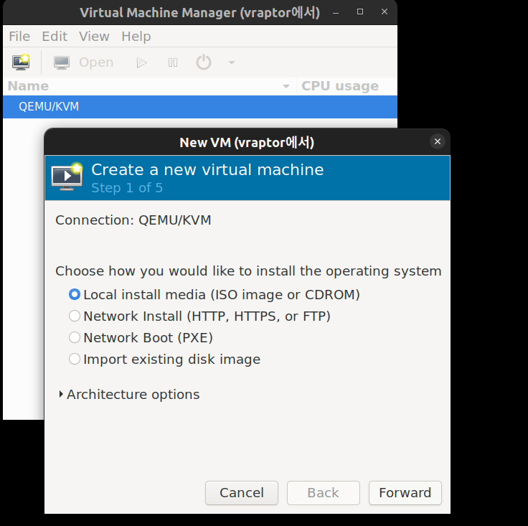The width and height of the screenshot is (528, 526).
Task: Open the File menu
Action: 19,37
